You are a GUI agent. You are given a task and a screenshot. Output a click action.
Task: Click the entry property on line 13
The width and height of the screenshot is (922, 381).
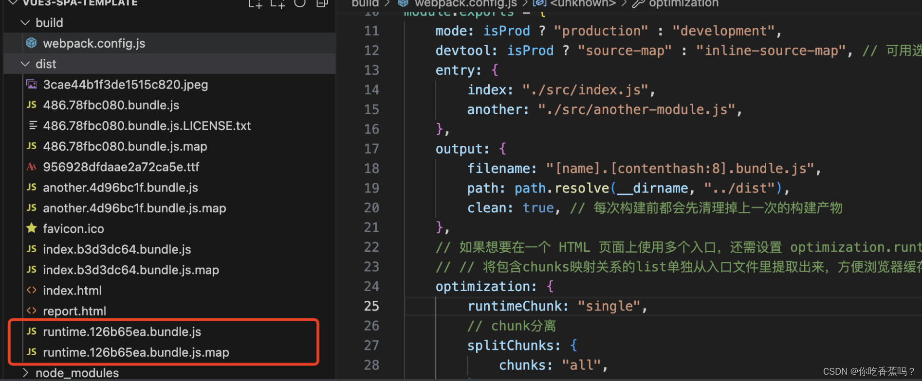[x=454, y=70]
